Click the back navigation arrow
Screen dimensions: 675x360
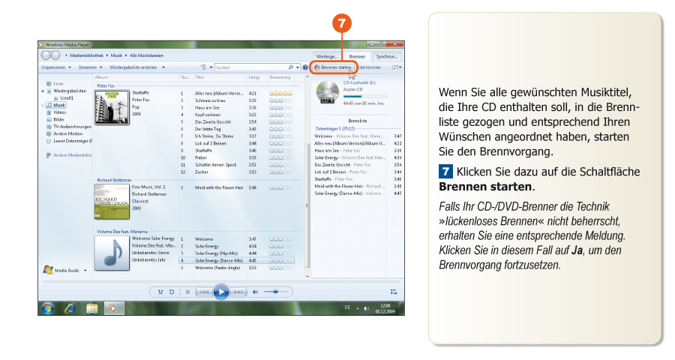46,55
